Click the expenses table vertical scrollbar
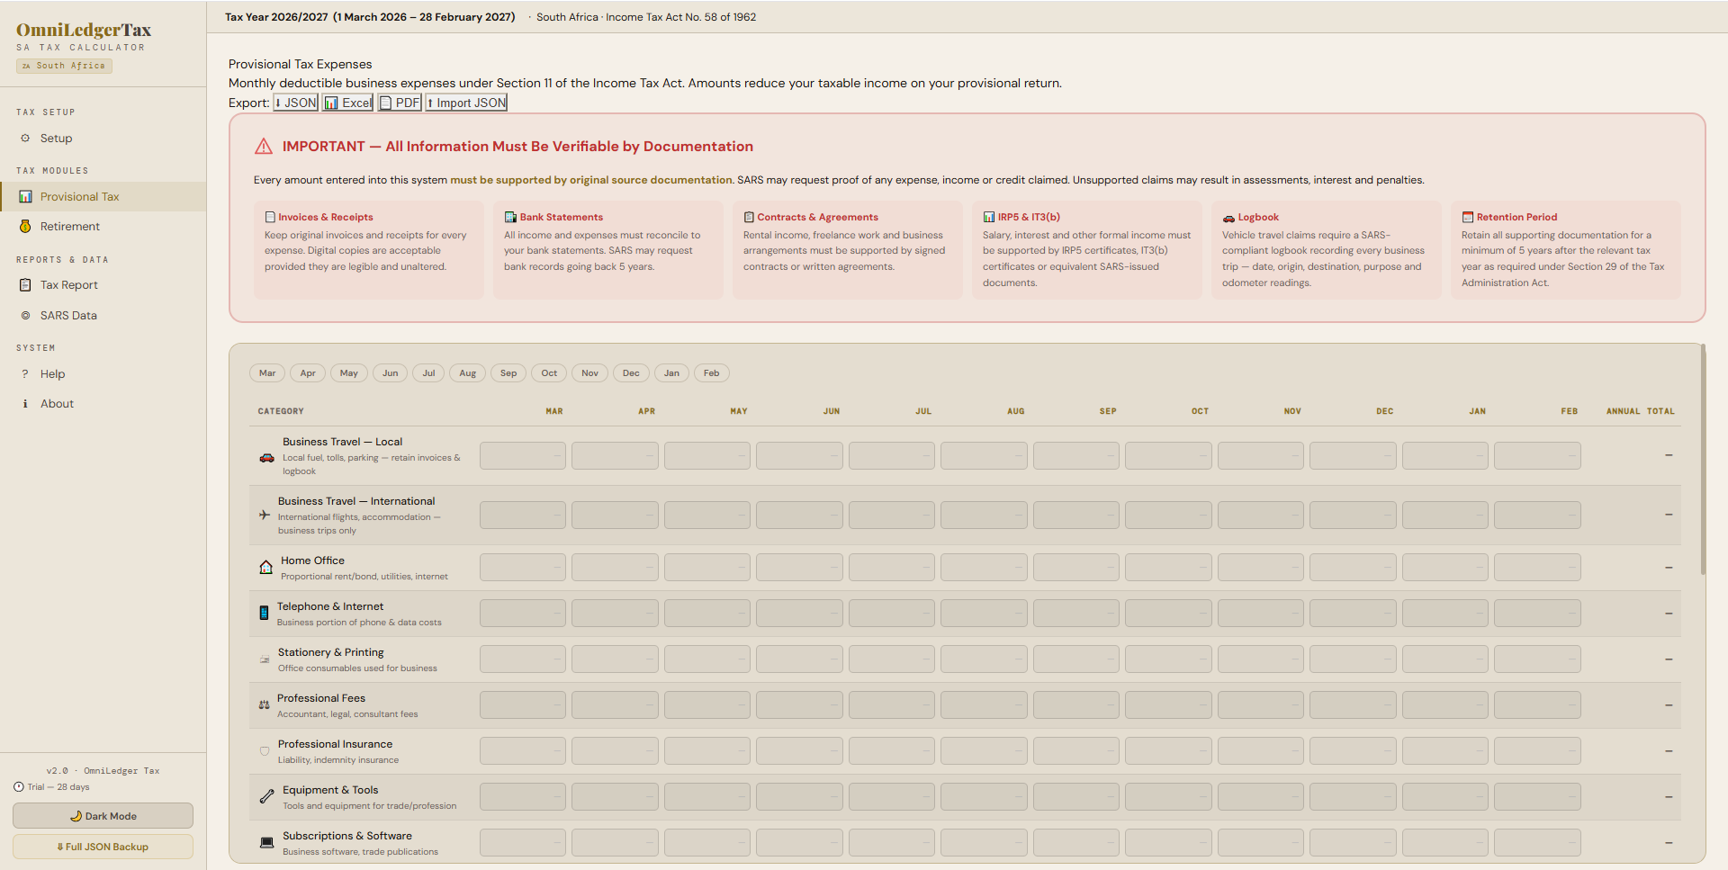This screenshot has width=1728, height=870. (x=1703, y=459)
